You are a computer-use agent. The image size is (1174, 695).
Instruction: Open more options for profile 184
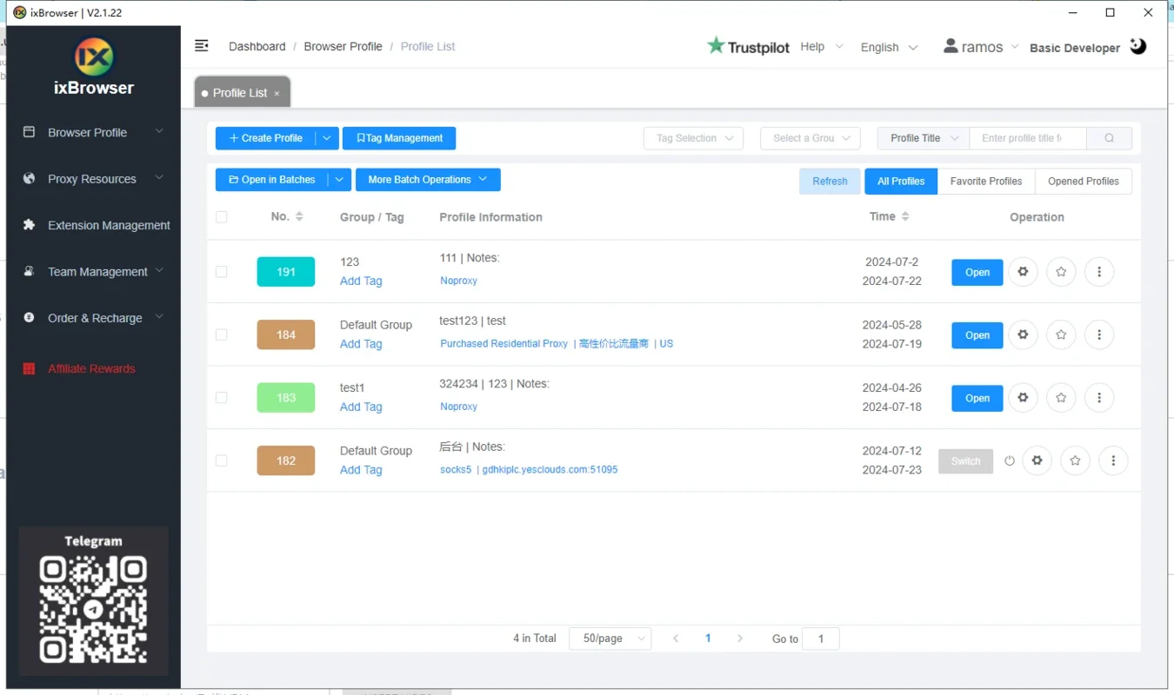(1099, 334)
